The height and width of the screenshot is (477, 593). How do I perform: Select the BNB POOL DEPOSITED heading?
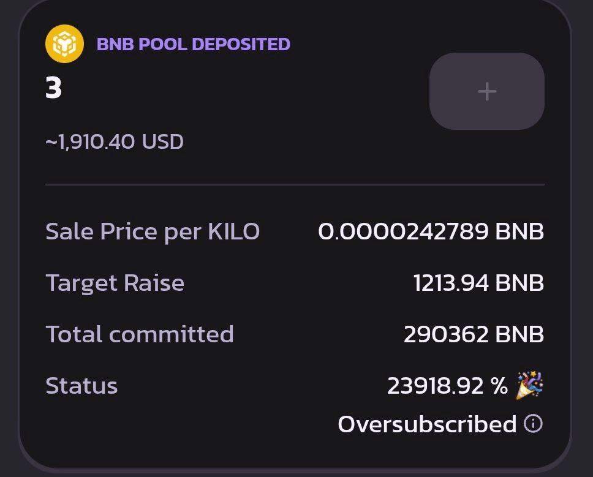tap(193, 44)
